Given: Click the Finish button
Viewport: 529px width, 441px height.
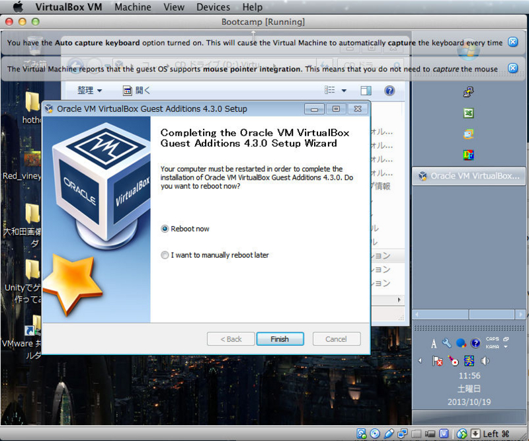Looking at the screenshot, I should click(280, 339).
